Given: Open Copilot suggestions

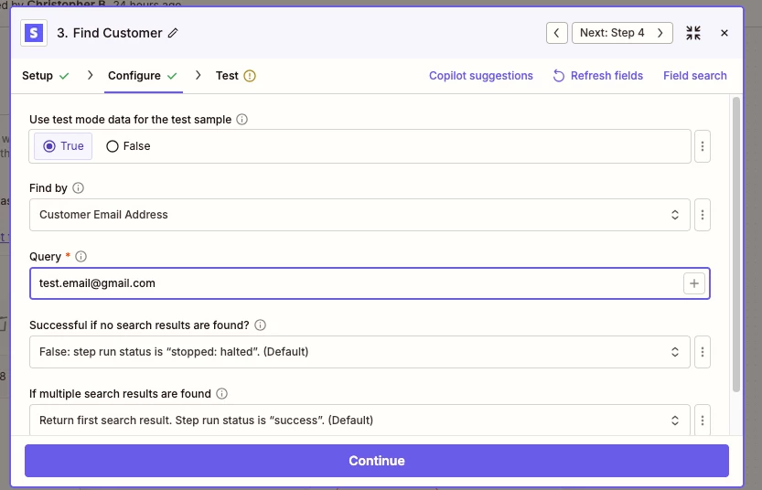Looking at the screenshot, I should [480, 76].
